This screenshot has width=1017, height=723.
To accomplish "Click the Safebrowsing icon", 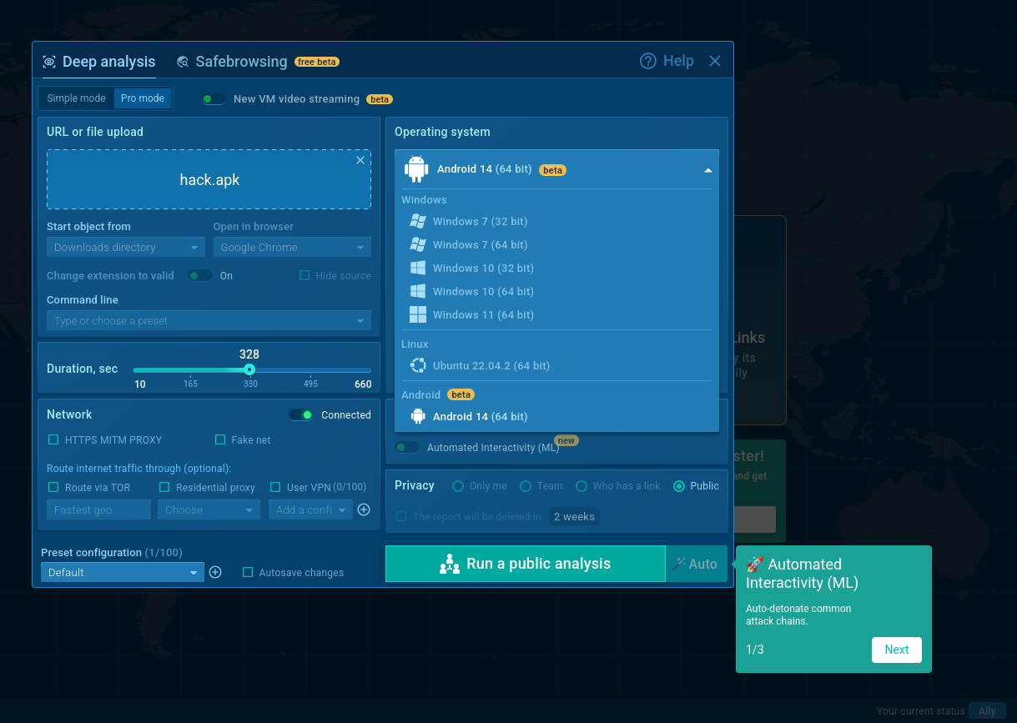I will 183,62.
